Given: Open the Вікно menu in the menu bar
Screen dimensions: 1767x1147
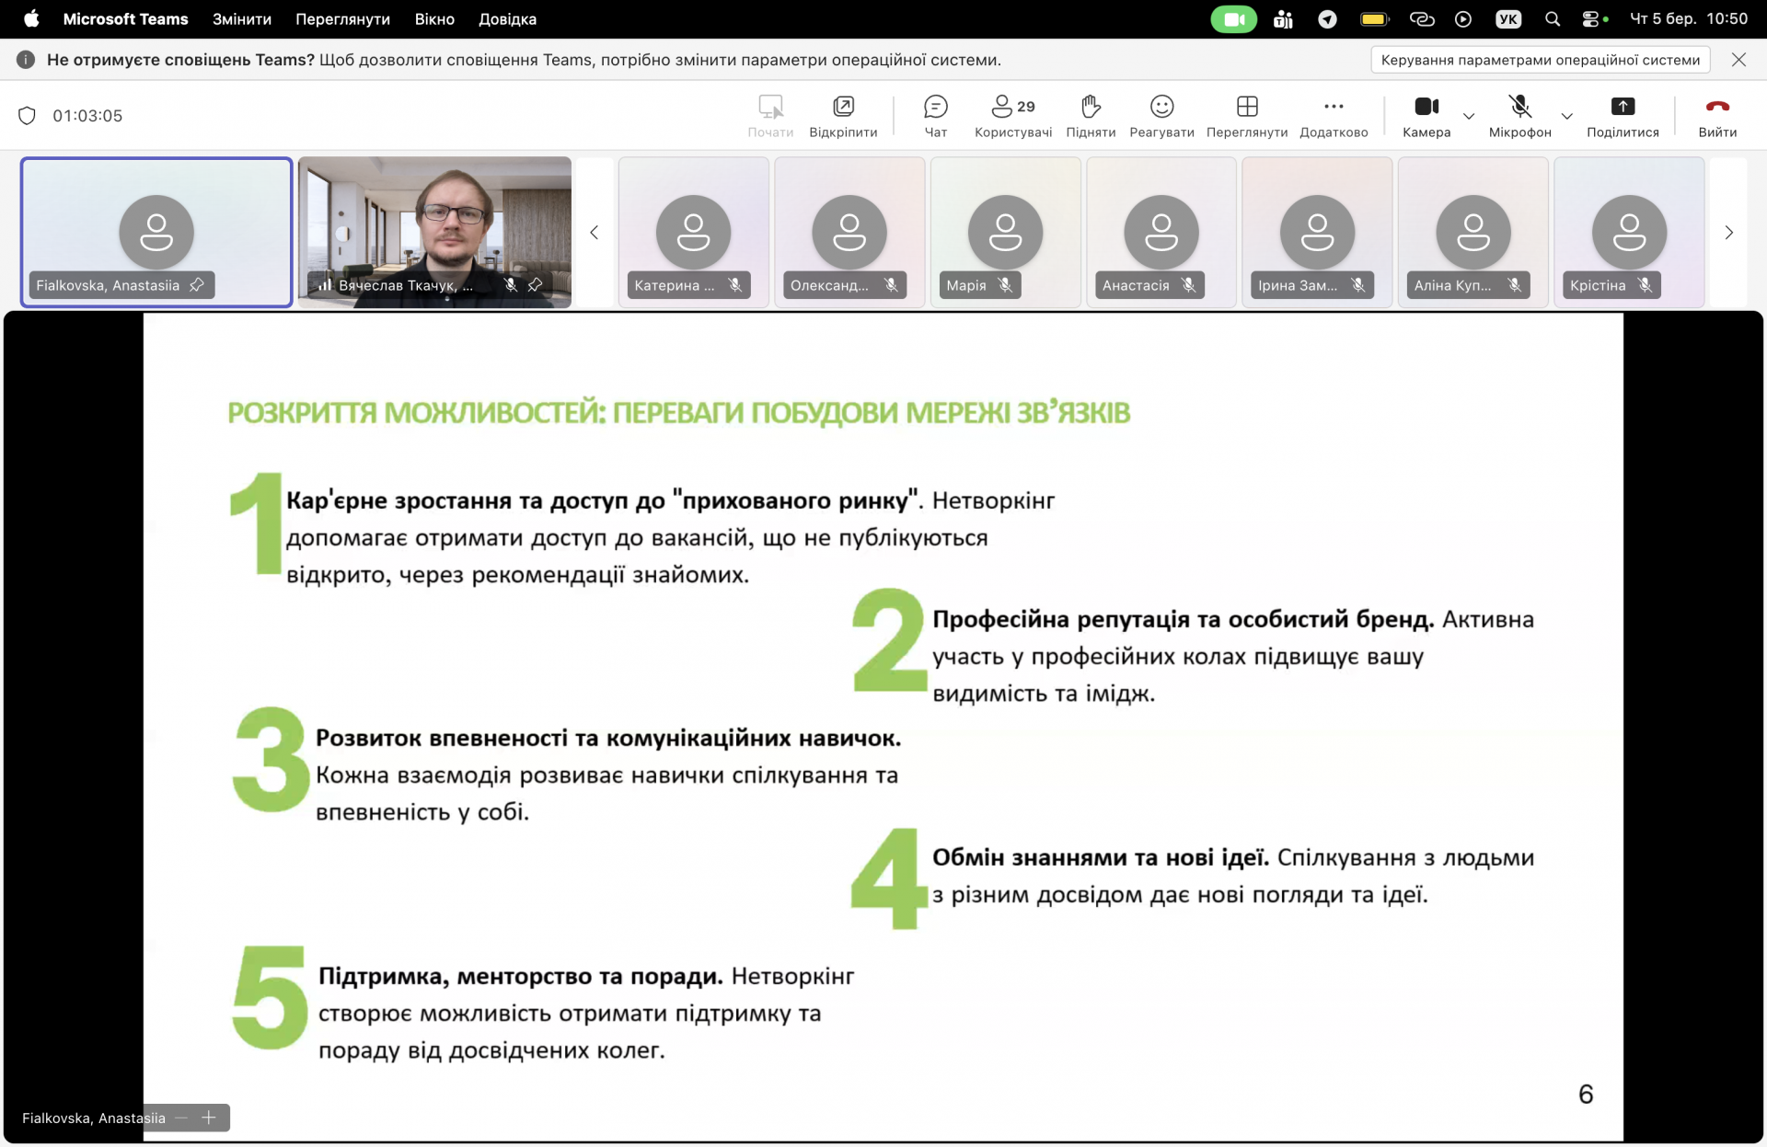Looking at the screenshot, I should pos(434,19).
